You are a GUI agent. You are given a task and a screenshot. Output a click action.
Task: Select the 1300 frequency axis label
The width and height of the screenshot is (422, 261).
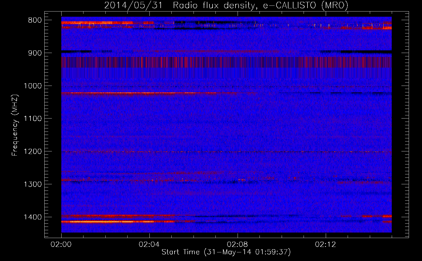click(x=33, y=184)
